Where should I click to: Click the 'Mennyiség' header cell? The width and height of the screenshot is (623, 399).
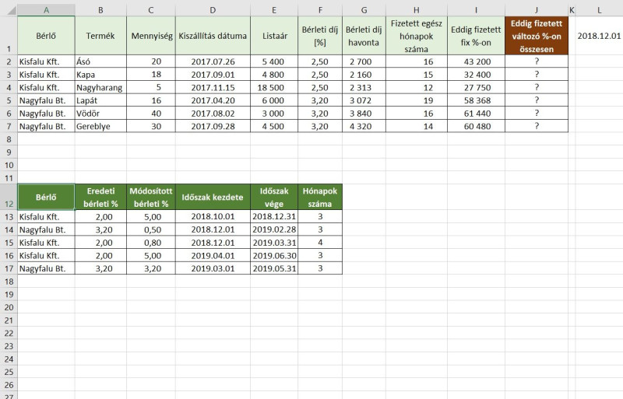(x=151, y=36)
